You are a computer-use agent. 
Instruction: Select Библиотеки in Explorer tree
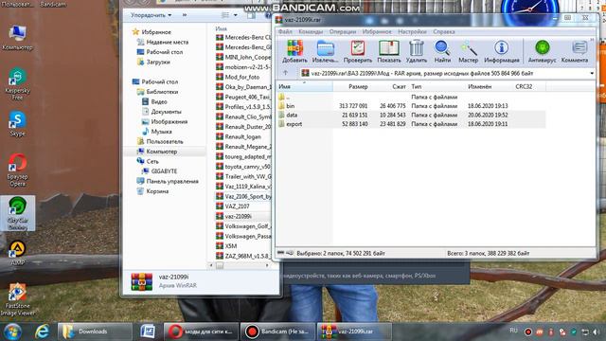(x=162, y=92)
